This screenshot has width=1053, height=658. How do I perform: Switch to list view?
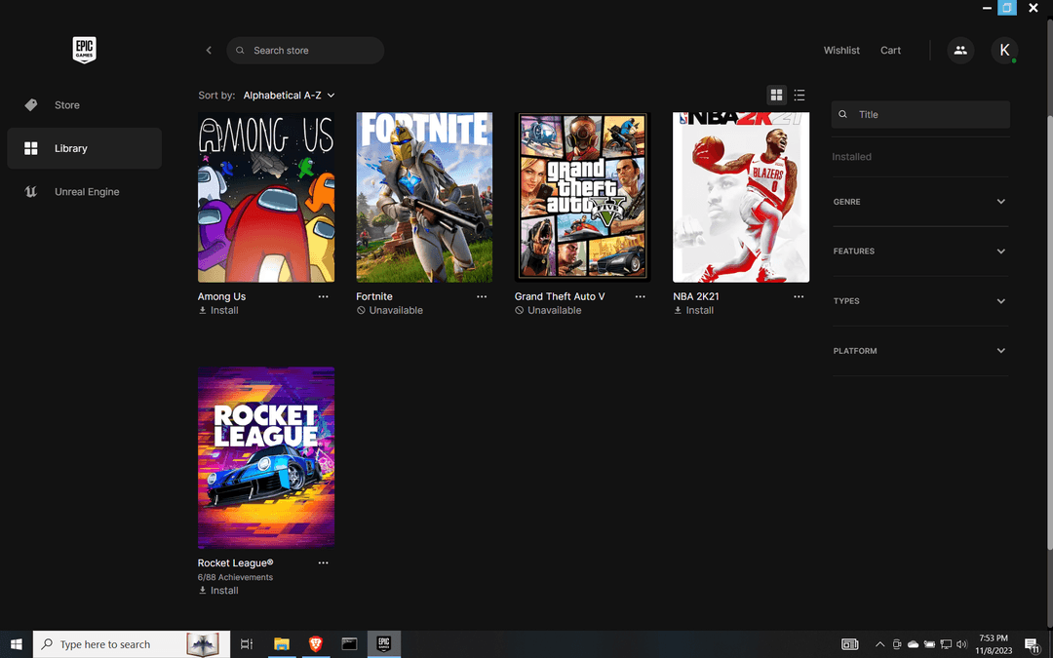tap(799, 96)
